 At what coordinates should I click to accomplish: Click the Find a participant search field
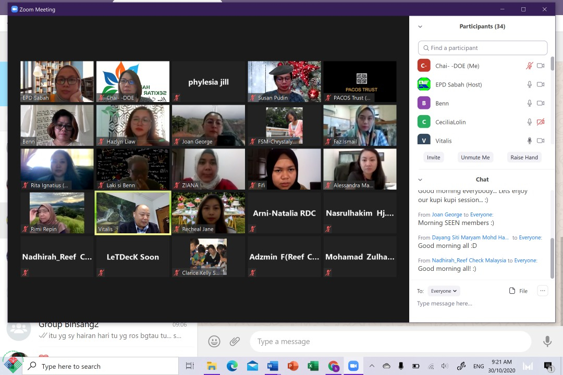point(483,48)
